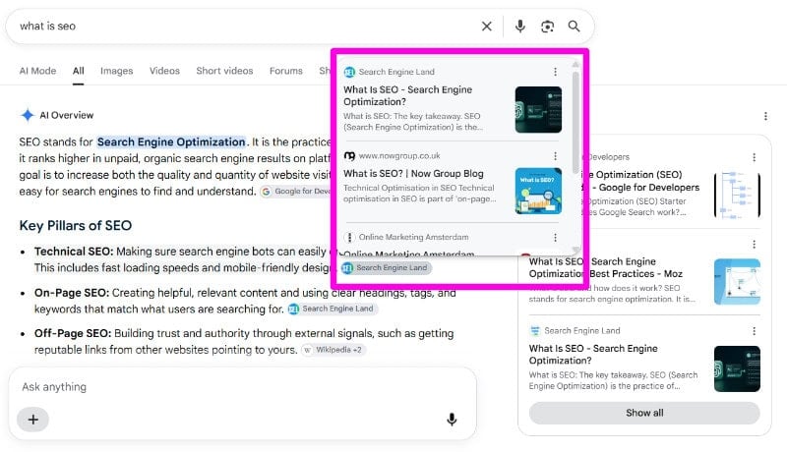787x452 pixels.
Task: Open Online Marketing Amsterdam result three-dot menu
Action: pyautogui.click(x=555, y=237)
